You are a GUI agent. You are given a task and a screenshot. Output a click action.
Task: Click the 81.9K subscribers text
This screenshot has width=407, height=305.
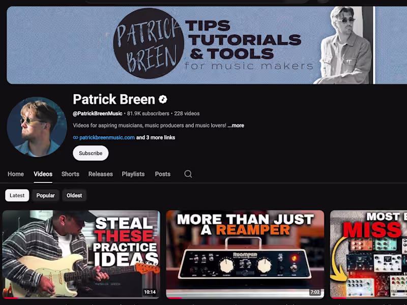pyautogui.click(x=148, y=113)
